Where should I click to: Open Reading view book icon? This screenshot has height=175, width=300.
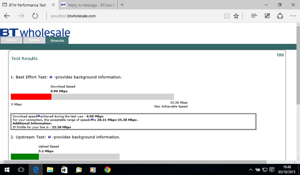click(227, 16)
